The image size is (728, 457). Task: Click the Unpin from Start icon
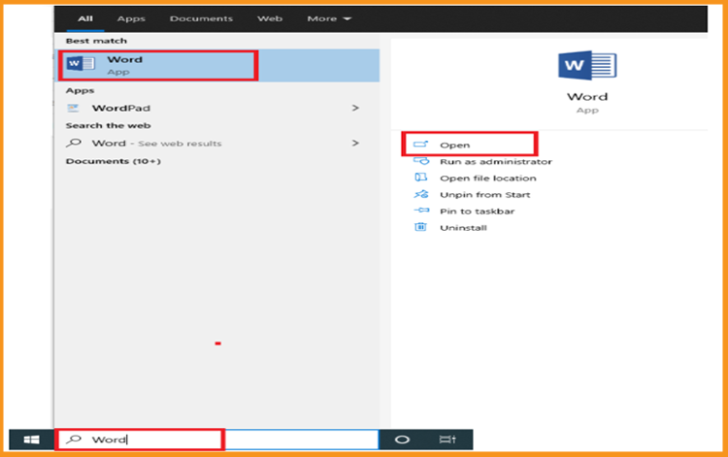[x=421, y=194]
